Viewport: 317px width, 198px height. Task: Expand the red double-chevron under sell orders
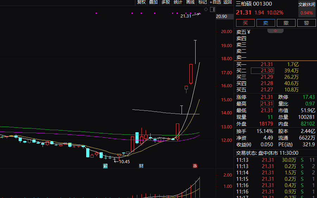(275, 31)
